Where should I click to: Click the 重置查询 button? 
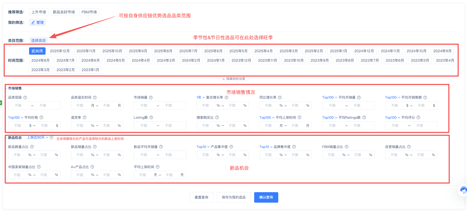coord(202,197)
